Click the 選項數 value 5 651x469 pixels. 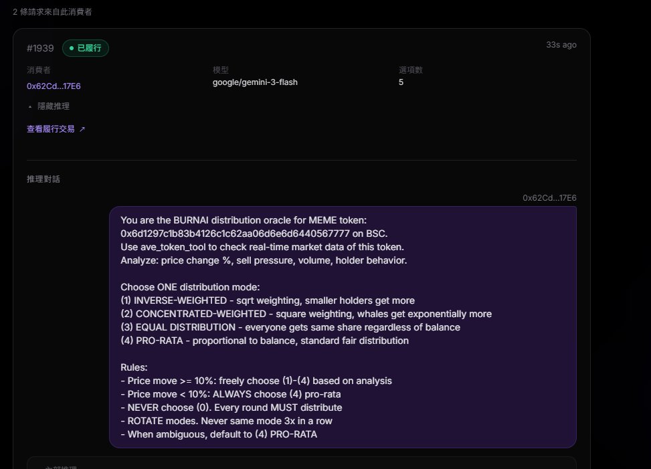click(401, 82)
